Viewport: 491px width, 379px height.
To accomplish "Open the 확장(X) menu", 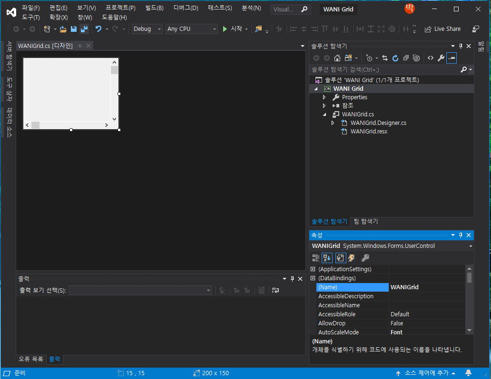I will tap(59, 18).
